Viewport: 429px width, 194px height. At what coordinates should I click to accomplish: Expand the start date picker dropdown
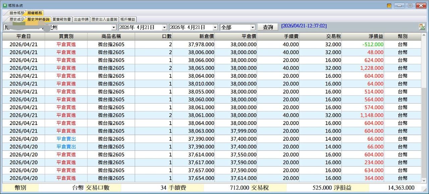[x=164, y=27]
